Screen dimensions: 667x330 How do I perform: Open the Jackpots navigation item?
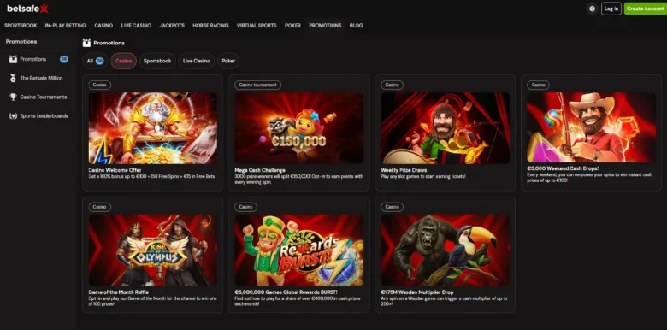pos(172,26)
